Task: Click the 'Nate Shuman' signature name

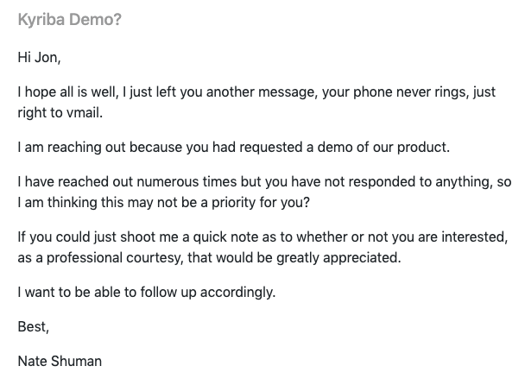Action: (60, 361)
